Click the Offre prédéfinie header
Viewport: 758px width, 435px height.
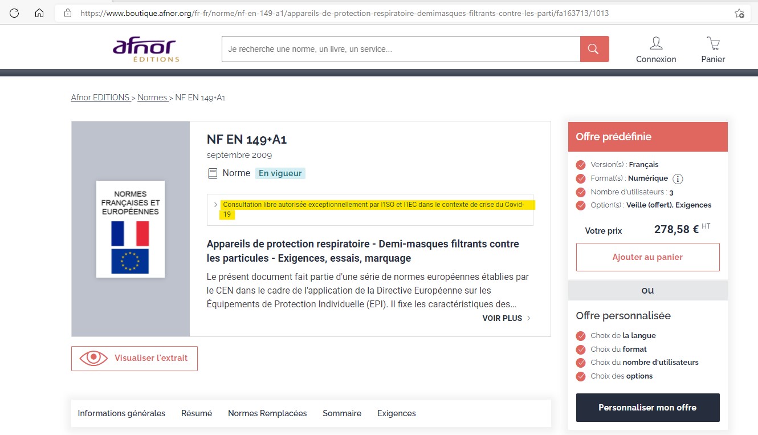coord(648,137)
